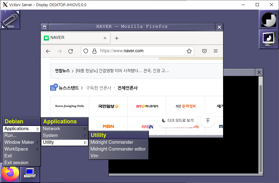Open the Save to Pocket icon
Viewport: 279px width, 183px height.
[x=204, y=51]
